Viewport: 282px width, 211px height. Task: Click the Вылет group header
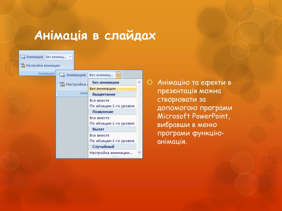[x=113, y=129]
